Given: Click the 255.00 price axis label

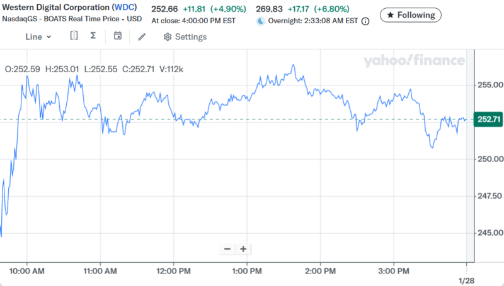Looking at the screenshot, I should click(489, 84).
